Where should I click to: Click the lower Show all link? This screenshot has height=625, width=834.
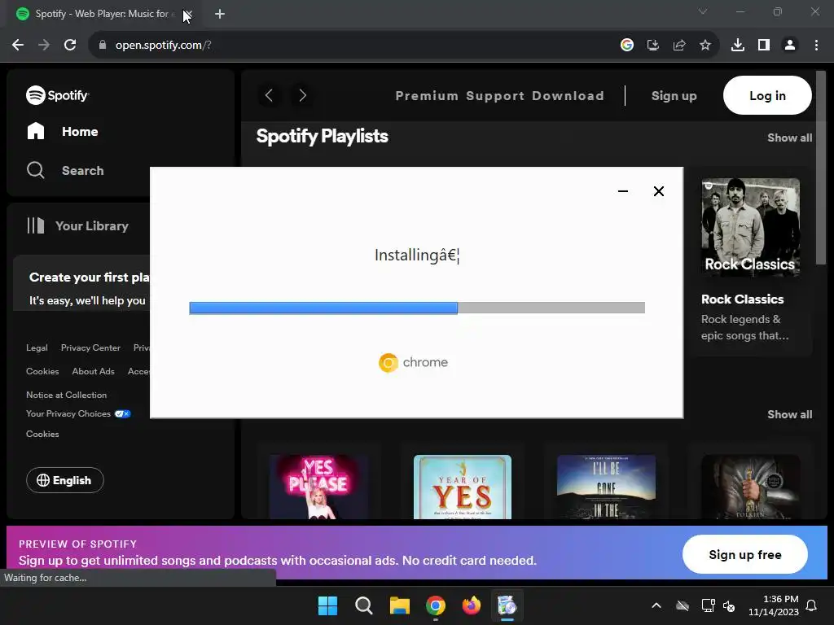pos(789,414)
